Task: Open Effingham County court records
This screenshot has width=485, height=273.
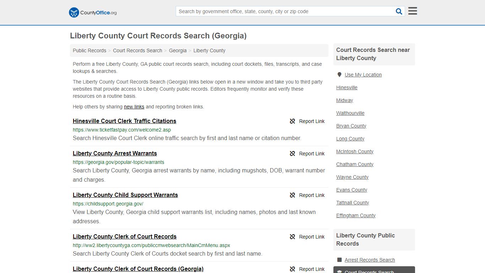Action: coord(356,215)
